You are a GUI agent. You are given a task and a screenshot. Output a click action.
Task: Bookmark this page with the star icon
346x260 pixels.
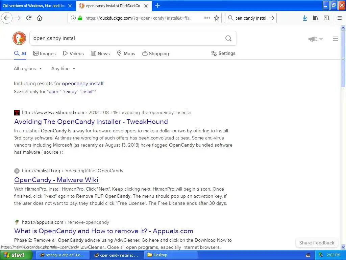coord(217,18)
